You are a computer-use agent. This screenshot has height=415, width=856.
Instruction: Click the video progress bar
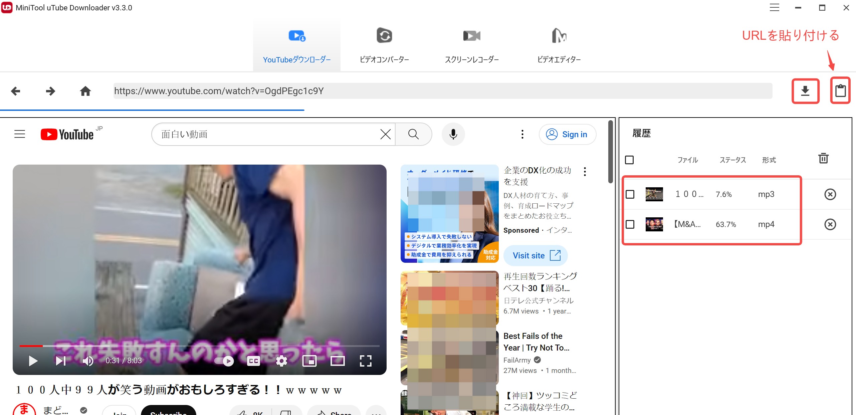(x=200, y=346)
